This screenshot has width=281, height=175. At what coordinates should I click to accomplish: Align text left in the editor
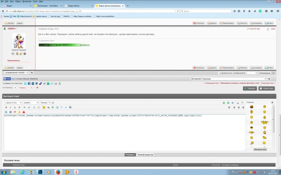click(x=234, y=107)
